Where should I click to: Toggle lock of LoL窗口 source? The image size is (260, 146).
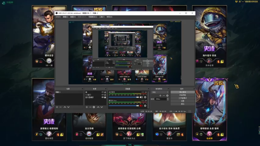tap(105, 95)
